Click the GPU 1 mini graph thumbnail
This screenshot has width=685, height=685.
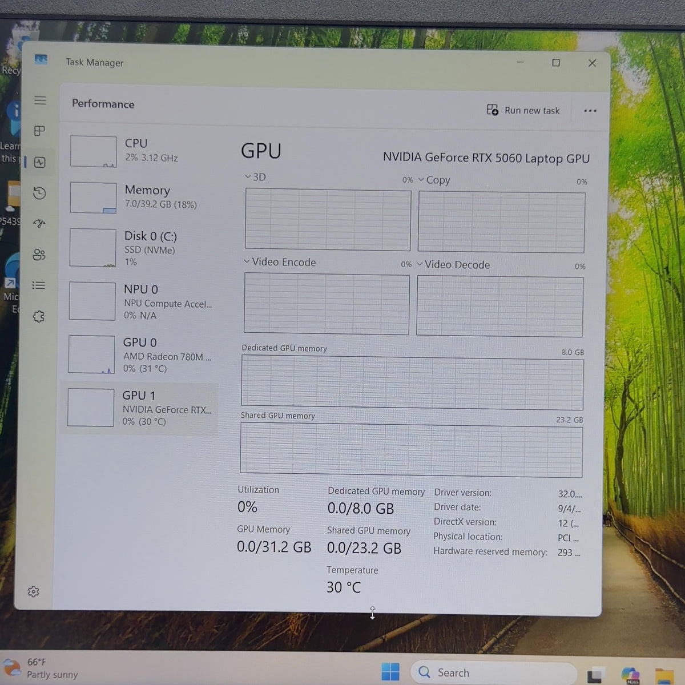tap(91, 408)
